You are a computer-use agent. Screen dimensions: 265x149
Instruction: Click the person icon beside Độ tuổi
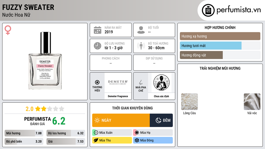pos(141,30)
